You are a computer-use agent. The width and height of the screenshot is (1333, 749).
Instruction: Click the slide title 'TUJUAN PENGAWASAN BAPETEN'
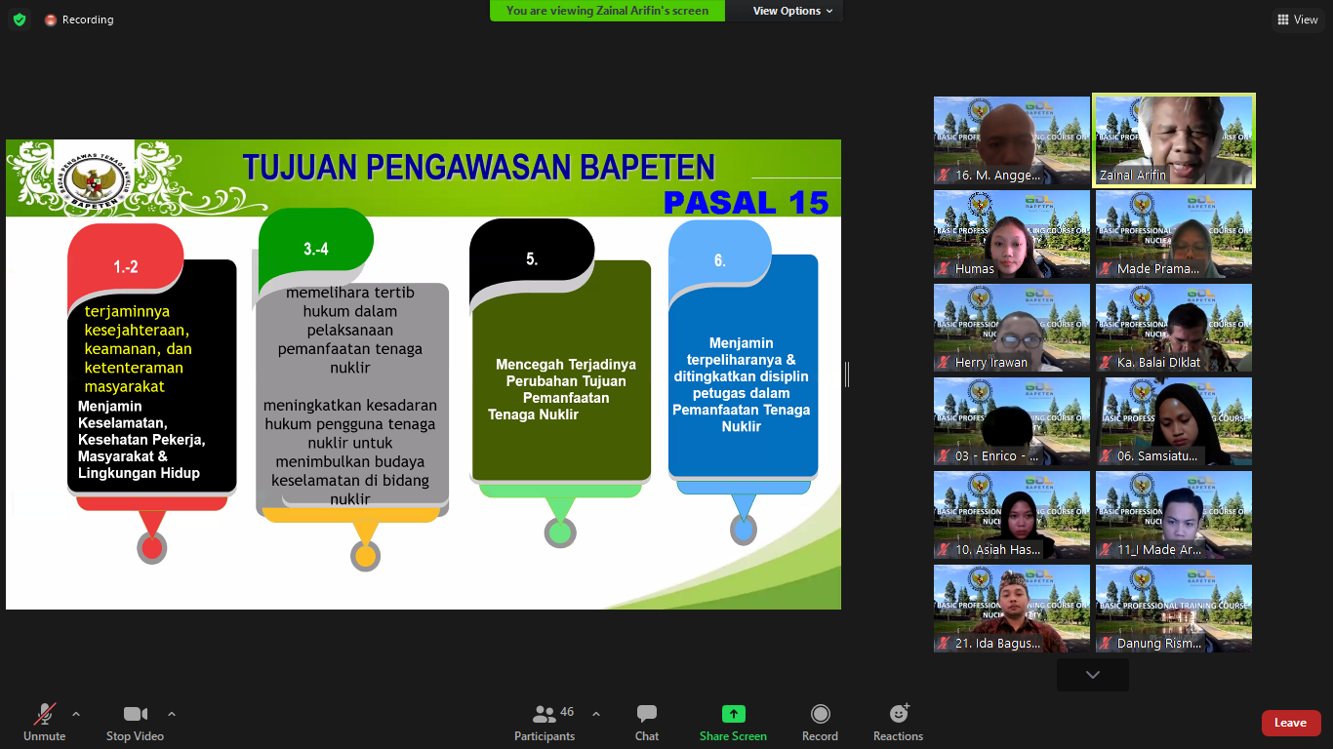click(478, 167)
